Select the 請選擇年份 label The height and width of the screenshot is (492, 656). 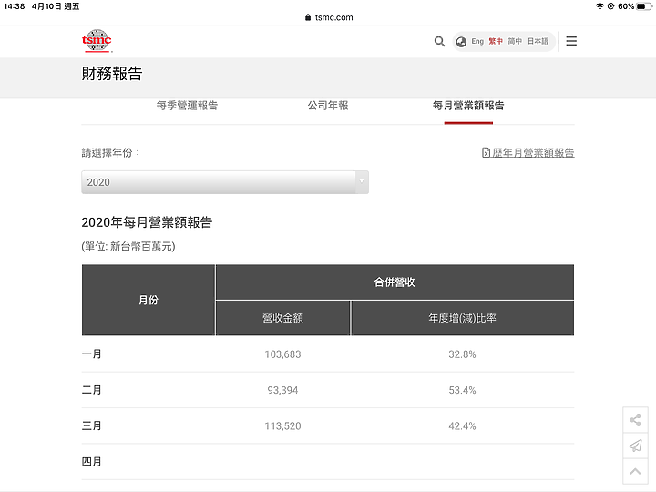click(x=110, y=153)
